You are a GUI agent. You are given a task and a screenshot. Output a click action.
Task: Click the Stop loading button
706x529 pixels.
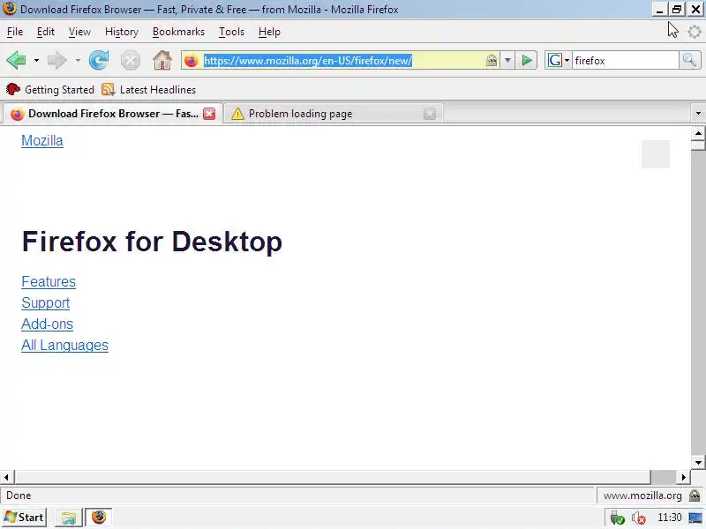pos(131,60)
